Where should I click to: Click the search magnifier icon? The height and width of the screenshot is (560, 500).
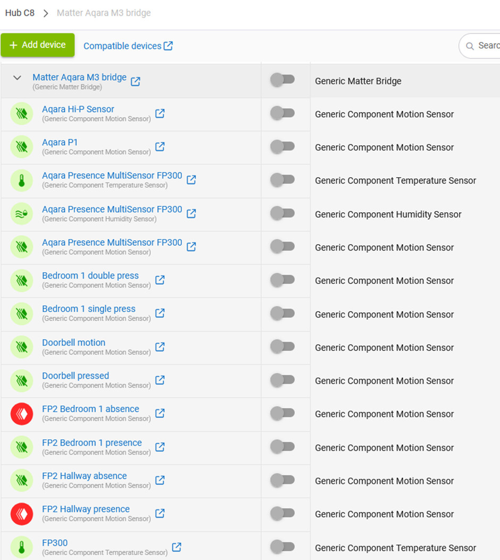pyautogui.click(x=470, y=46)
